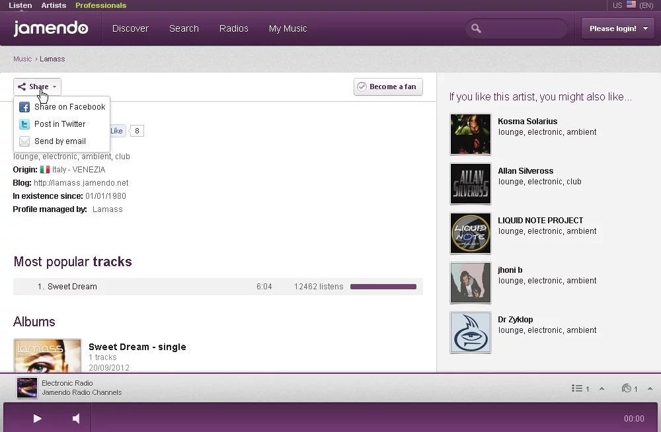Click the Italy flag icon
Image resolution: width=661 pixels, height=432 pixels.
[x=45, y=169]
